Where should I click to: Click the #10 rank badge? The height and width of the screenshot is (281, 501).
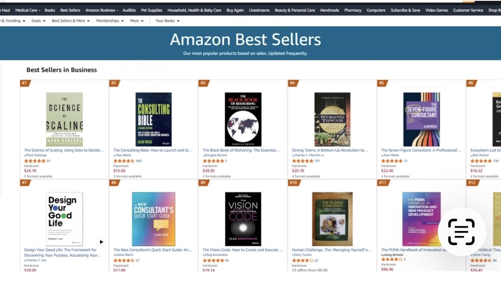click(x=293, y=183)
